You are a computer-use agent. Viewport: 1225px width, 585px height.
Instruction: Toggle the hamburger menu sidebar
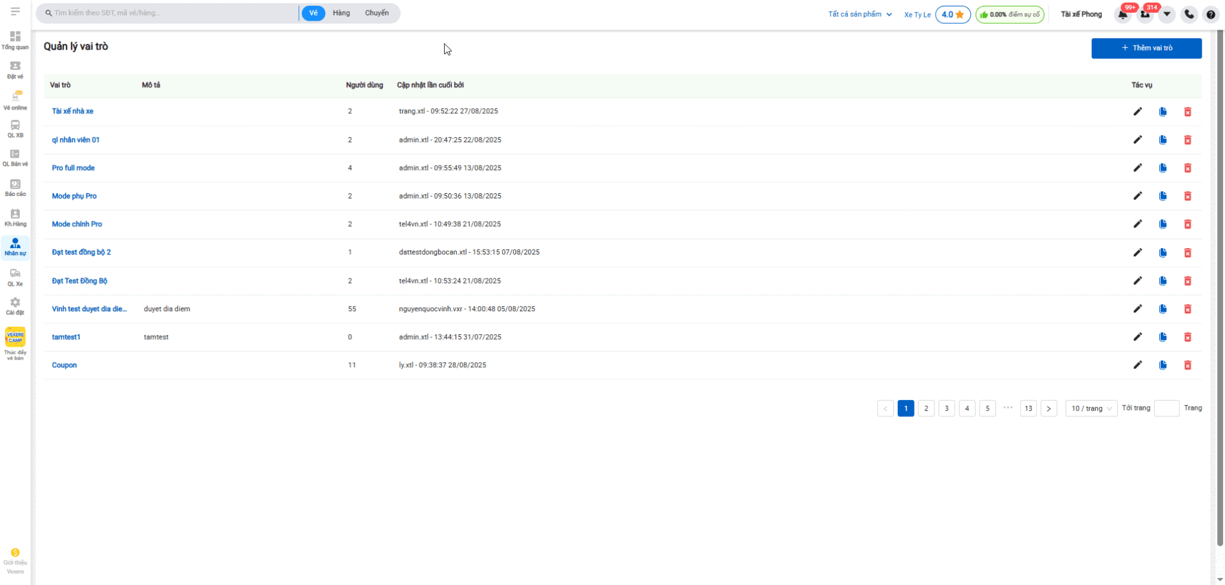[15, 12]
